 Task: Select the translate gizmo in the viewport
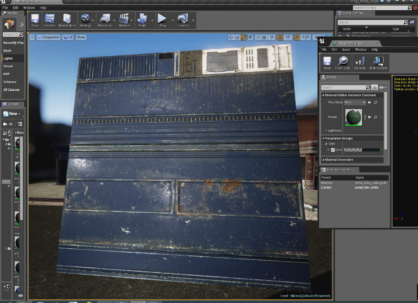point(231,37)
